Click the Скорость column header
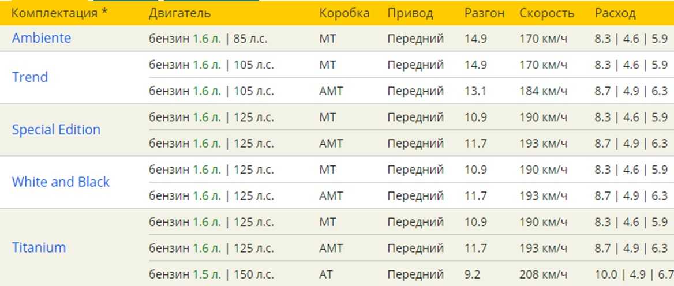The height and width of the screenshot is (286, 674). (546, 13)
